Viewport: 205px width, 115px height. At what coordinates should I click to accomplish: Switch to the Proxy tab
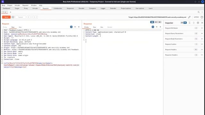[x=26, y=8]
